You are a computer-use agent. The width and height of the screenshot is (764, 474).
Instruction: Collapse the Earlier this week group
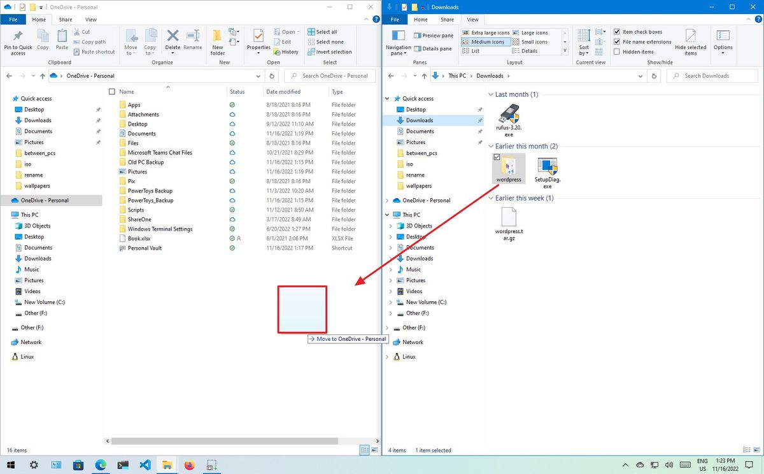click(x=491, y=198)
